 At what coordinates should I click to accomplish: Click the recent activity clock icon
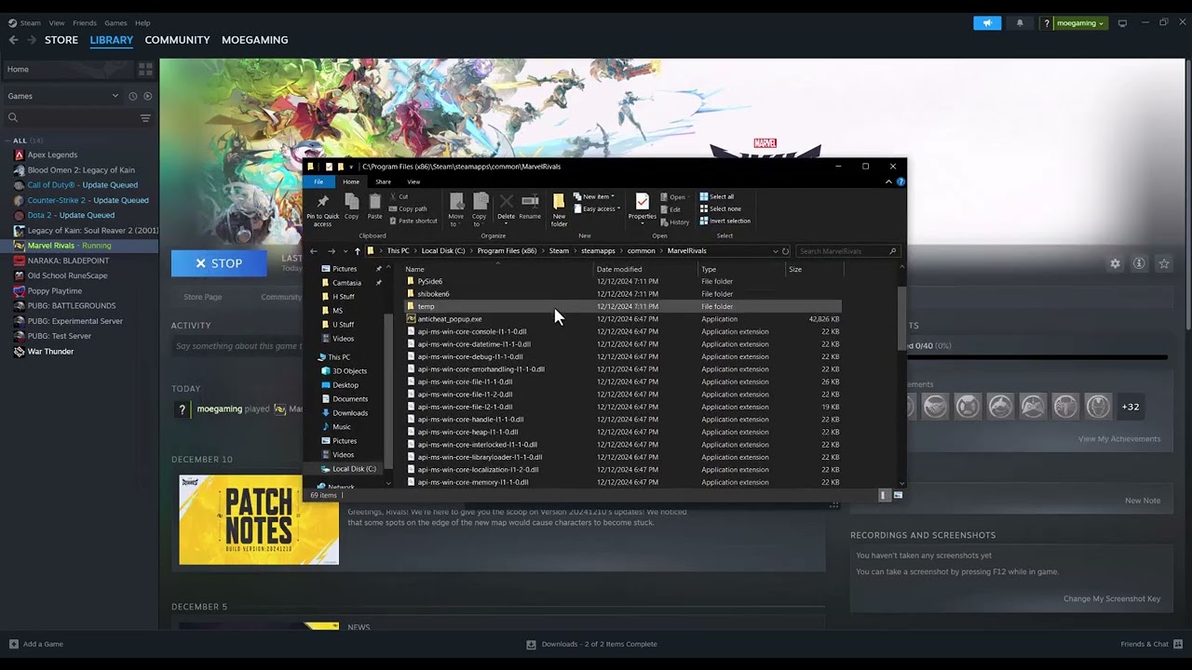point(132,96)
